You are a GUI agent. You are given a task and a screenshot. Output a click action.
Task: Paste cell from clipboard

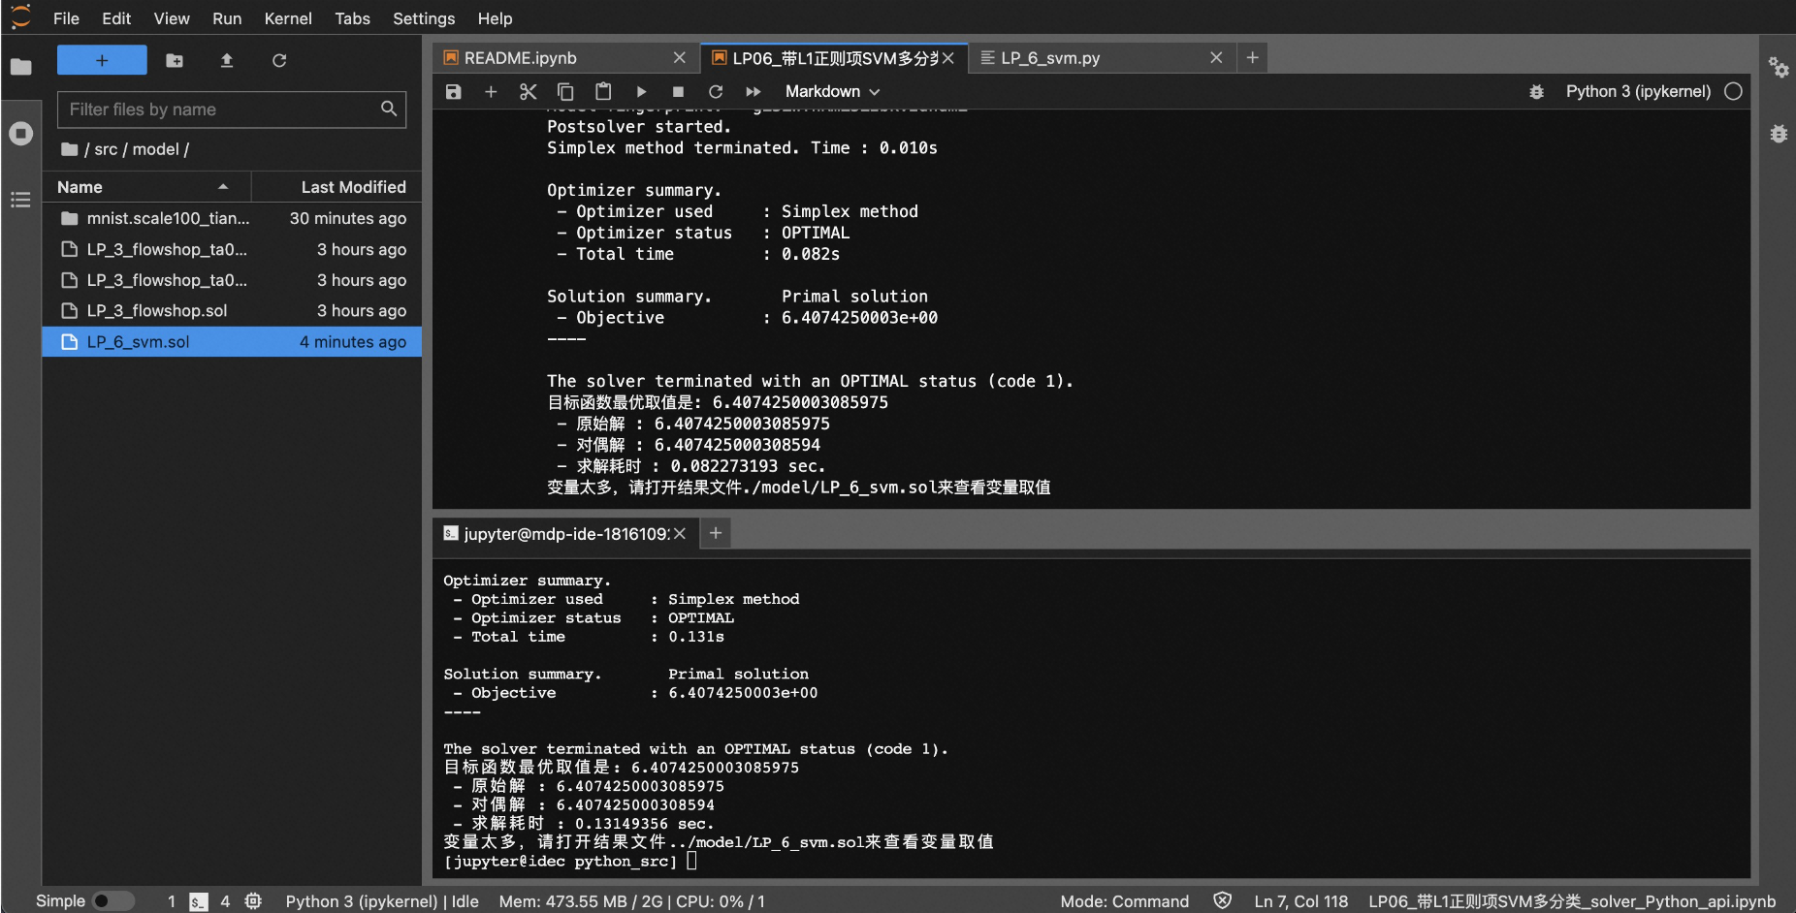click(603, 91)
